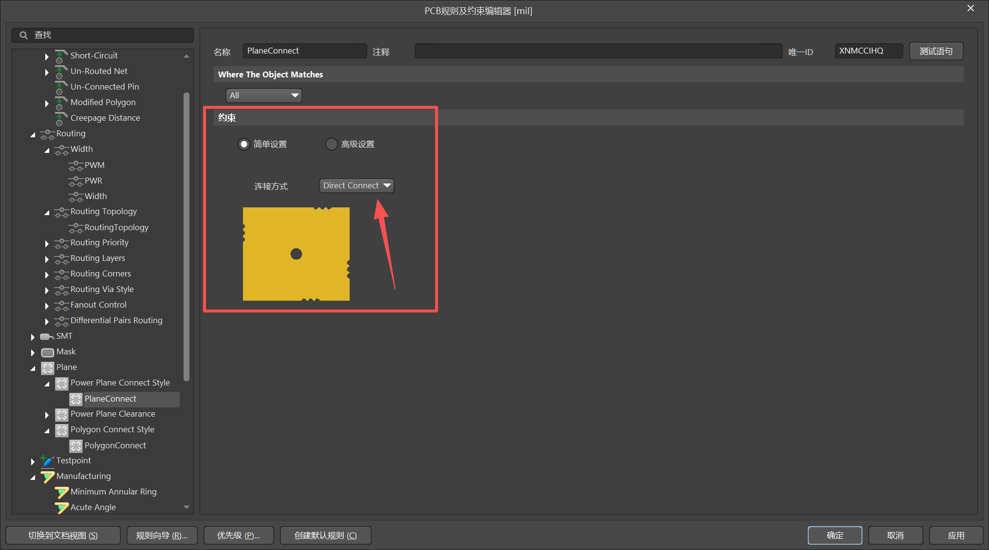This screenshot has height=550, width=989.
Task: Select the PWM width rule
Action: point(94,165)
